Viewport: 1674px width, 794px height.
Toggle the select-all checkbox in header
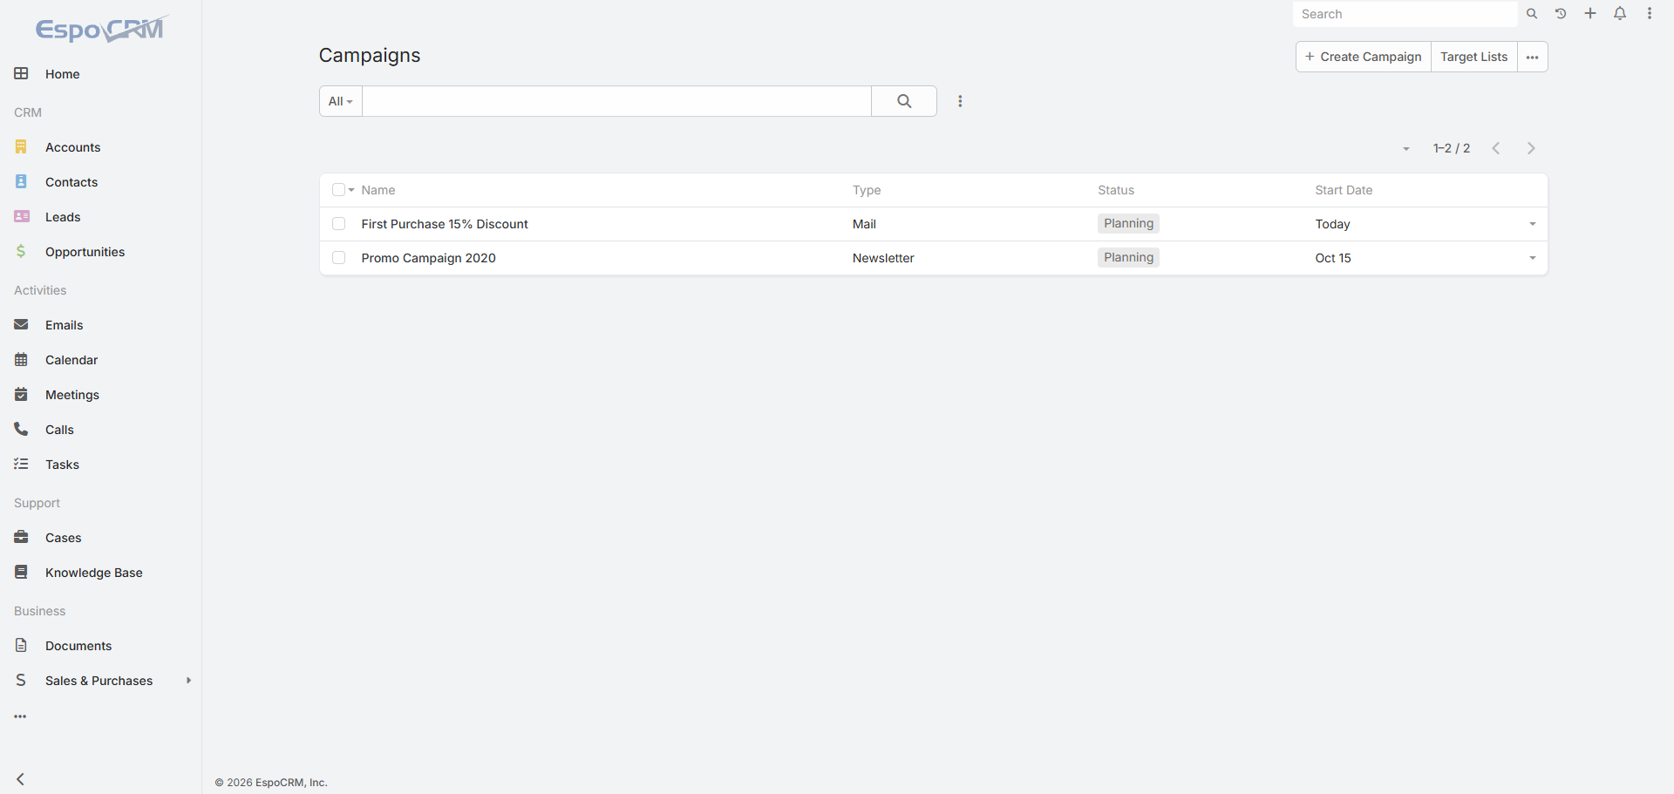[x=338, y=190]
